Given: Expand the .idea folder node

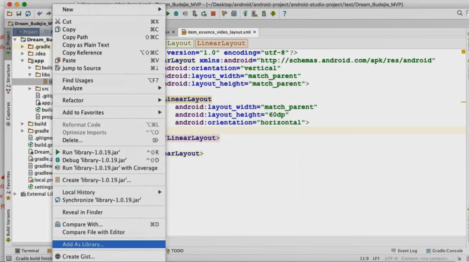Looking at the screenshot, I should [x=22, y=54].
